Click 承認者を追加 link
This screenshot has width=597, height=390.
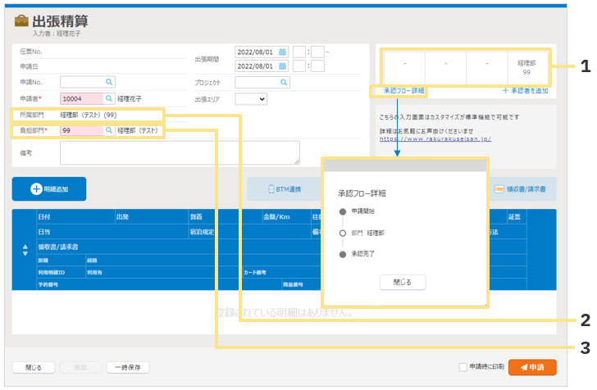pyautogui.click(x=525, y=91)
